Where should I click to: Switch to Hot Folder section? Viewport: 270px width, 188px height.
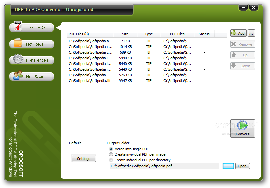tap(32, 44)
